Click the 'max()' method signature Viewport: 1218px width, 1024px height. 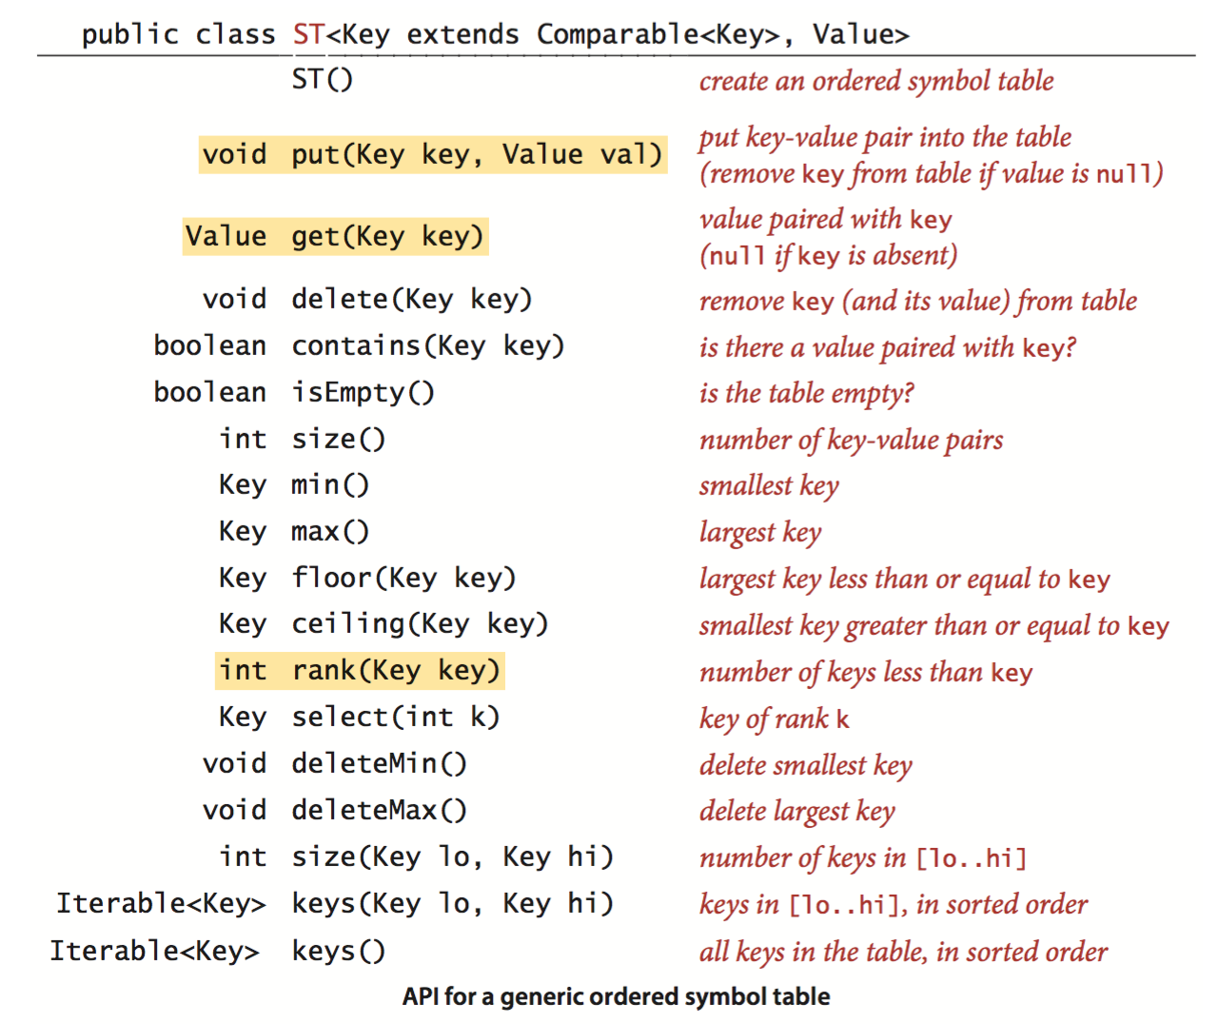pyautogui.click(x=330, y=531)
